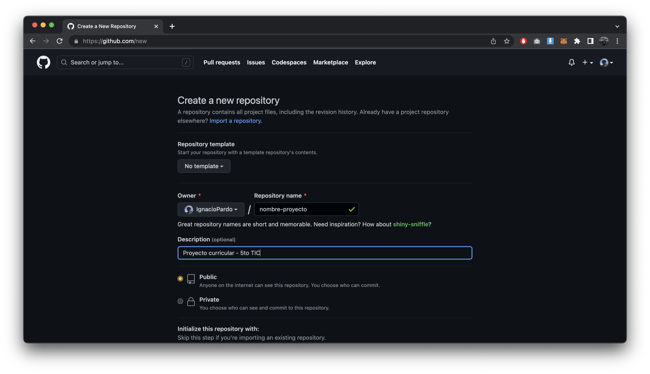Focus the Search or jump to field
The width and height of the screenshot is (650, 374).
125,62
